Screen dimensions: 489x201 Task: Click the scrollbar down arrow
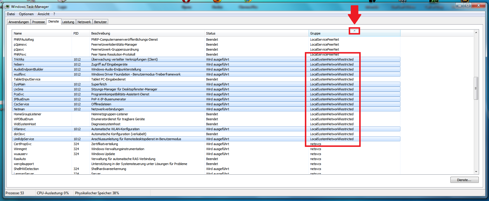pyautogui.click(x=476, y=172)
